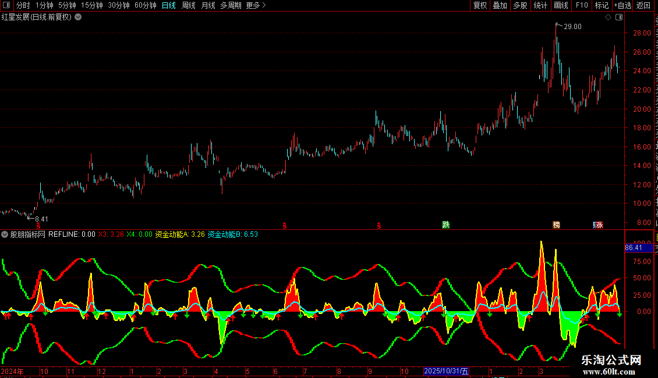
Task: Select the 日线 daily period
Action: (169, 5)
